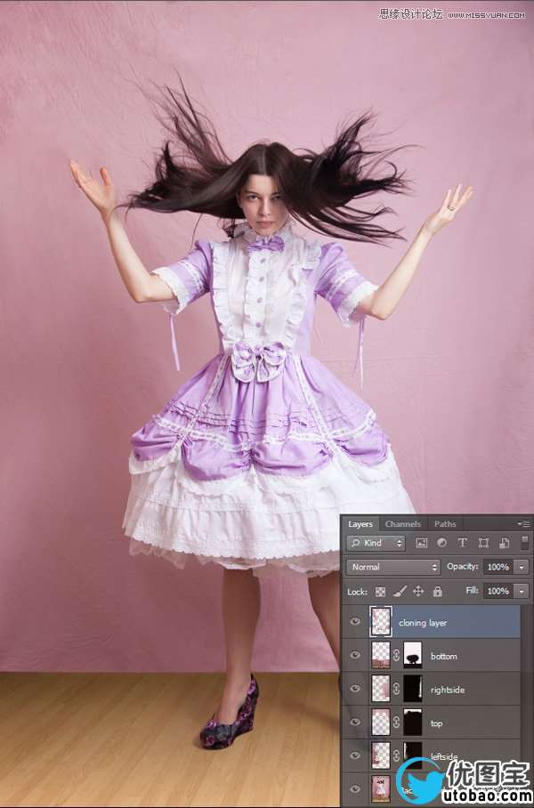Select the leftside layer mask thumbnail
Image resolution: width=534 pixels, height=808 pixels.
pyautogui.click(x=412, y=754)
